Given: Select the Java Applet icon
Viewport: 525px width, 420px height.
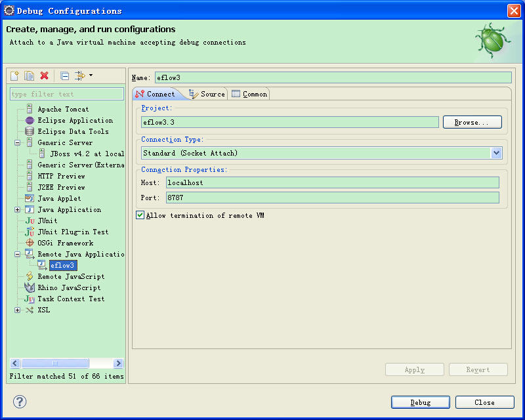Looking at the screenshot, I should [x=30, y=198].
